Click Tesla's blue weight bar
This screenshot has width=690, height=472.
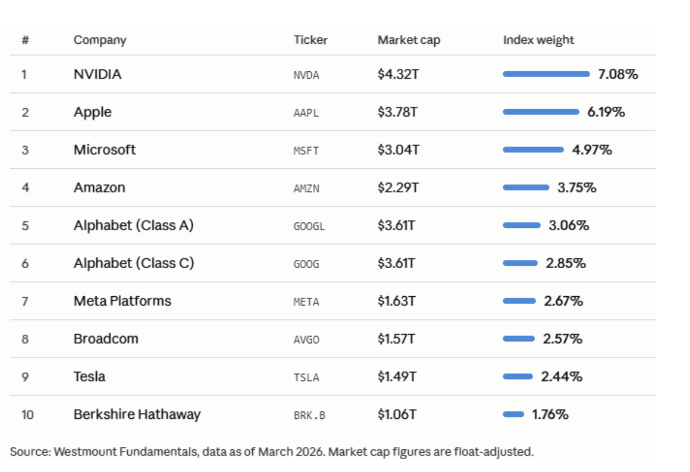pos(518,376)
